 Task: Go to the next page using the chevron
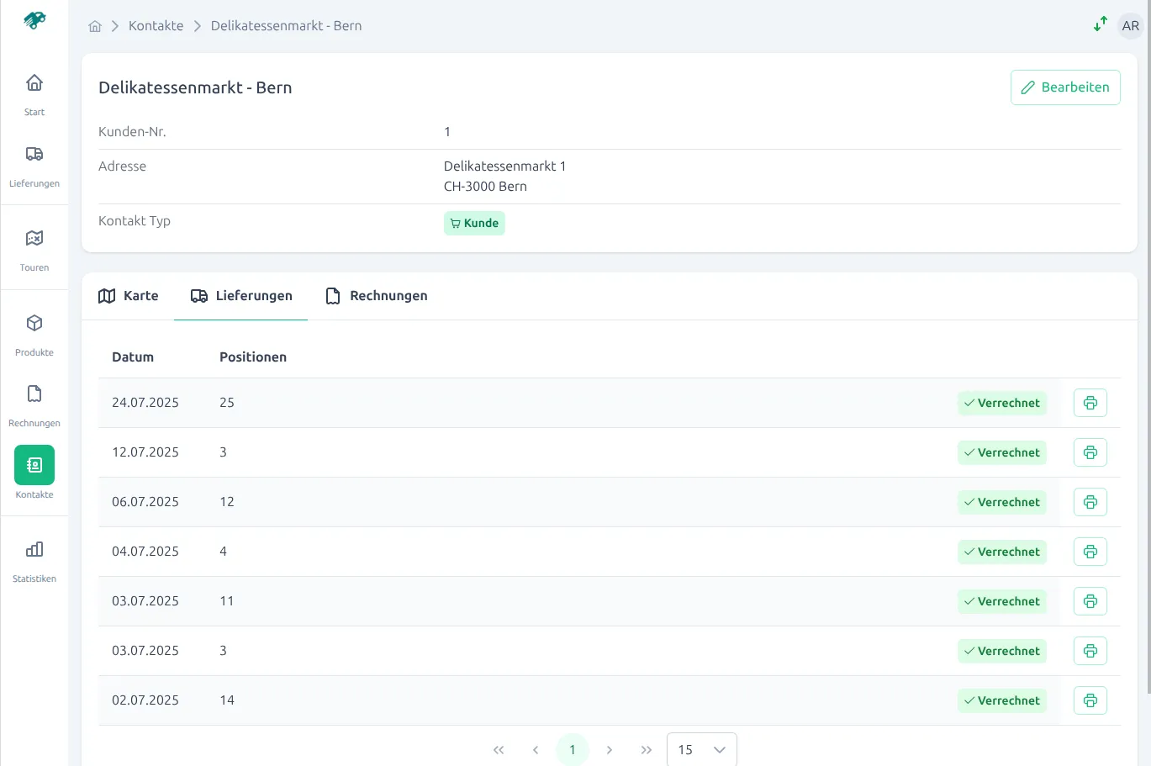click(609, 749)
